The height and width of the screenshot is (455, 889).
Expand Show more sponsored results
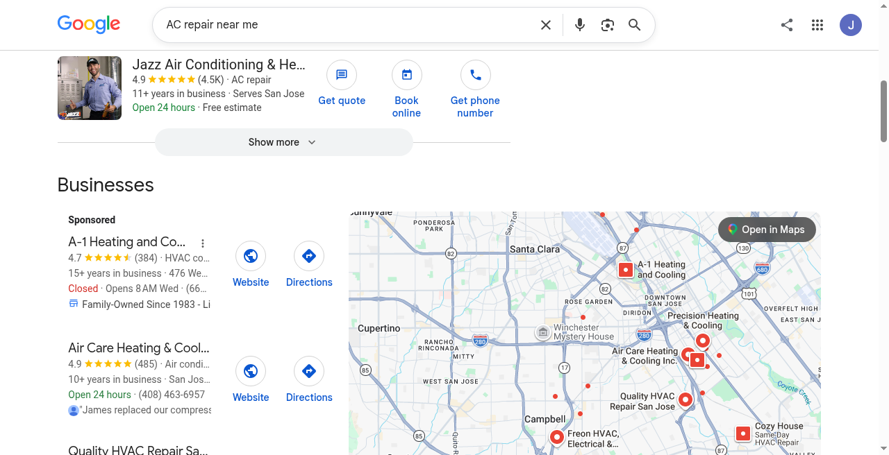283,142
